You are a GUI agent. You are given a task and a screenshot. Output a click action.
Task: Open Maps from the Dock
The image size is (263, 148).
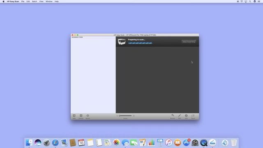(x=108, y=143)
